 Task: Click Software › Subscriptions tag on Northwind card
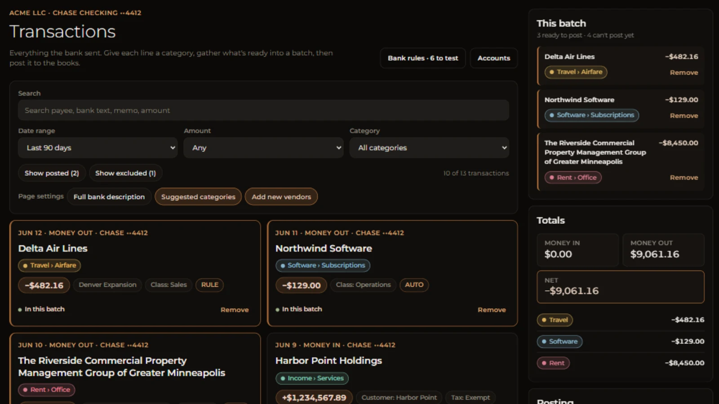coord(323,266)
